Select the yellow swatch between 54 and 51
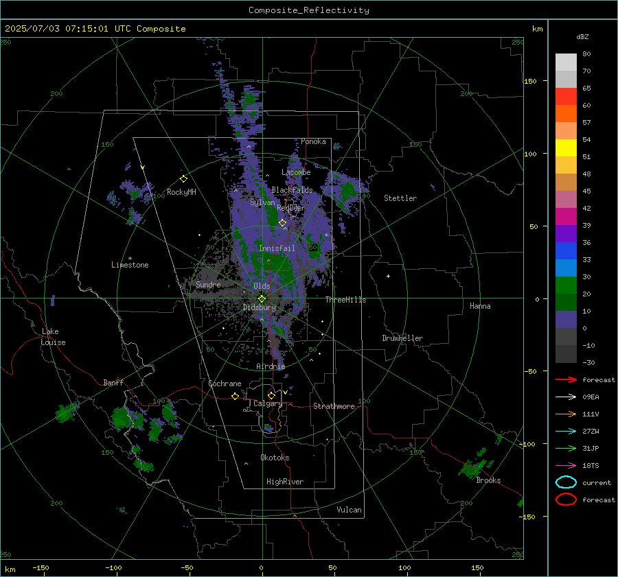The image size is (618, 577). click(x=566, y=148)
